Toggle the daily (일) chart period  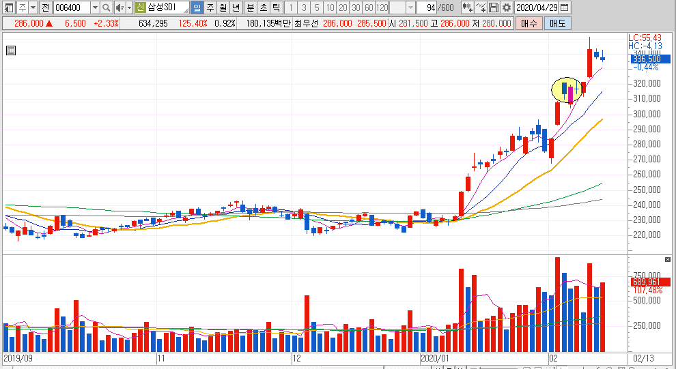coord(197,8)
